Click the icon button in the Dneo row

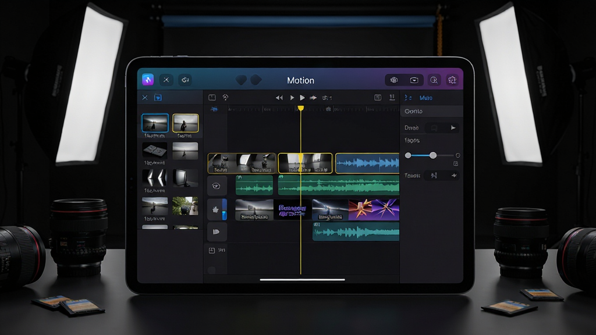[434, 128]
